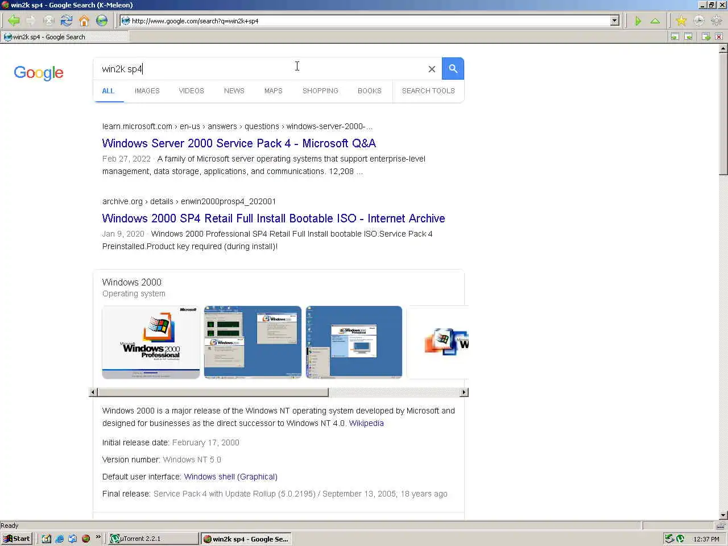Click the µTorrent system tray icon

pos(680,539)
